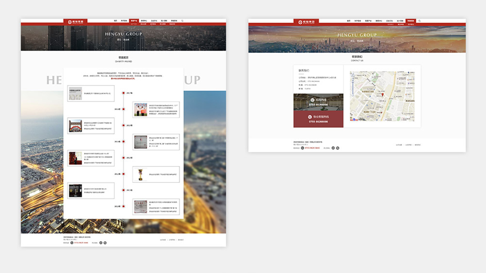Select the highlighted red nav tab on the charity award page
486x273 pixels.
click(134, 21)
